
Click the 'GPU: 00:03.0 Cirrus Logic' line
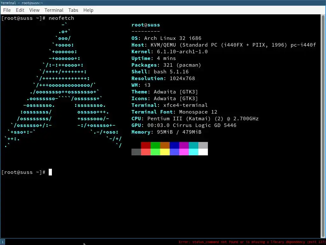pos(184,125)
